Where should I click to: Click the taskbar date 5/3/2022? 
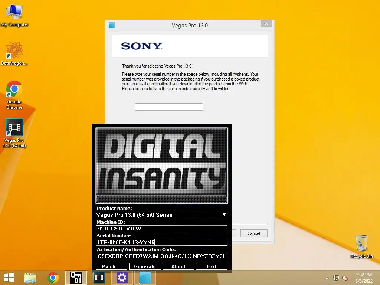coord(364,281)
